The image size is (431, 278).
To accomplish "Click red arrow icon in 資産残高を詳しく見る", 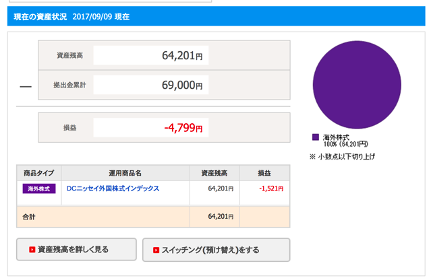I will click(32, 250).
